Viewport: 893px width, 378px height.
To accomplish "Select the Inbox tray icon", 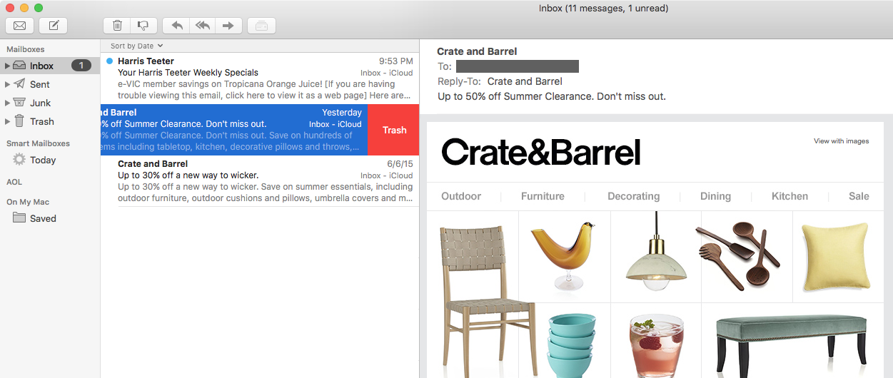I will [19, 66].
